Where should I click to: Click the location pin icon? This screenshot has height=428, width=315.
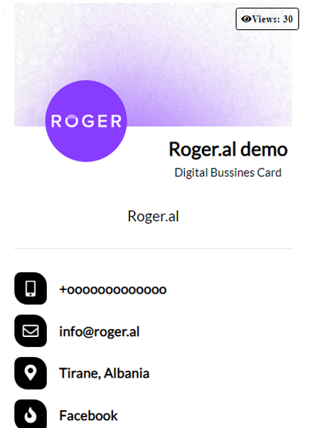coord(31,373)
